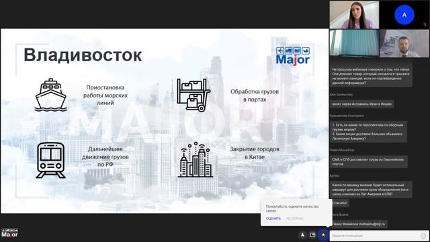This screenshot has height=242, width=430.
Task: Click 'Дальнейшее движение грузов по РФ' text
Action: pyautogui.click(x=105, y=157)
